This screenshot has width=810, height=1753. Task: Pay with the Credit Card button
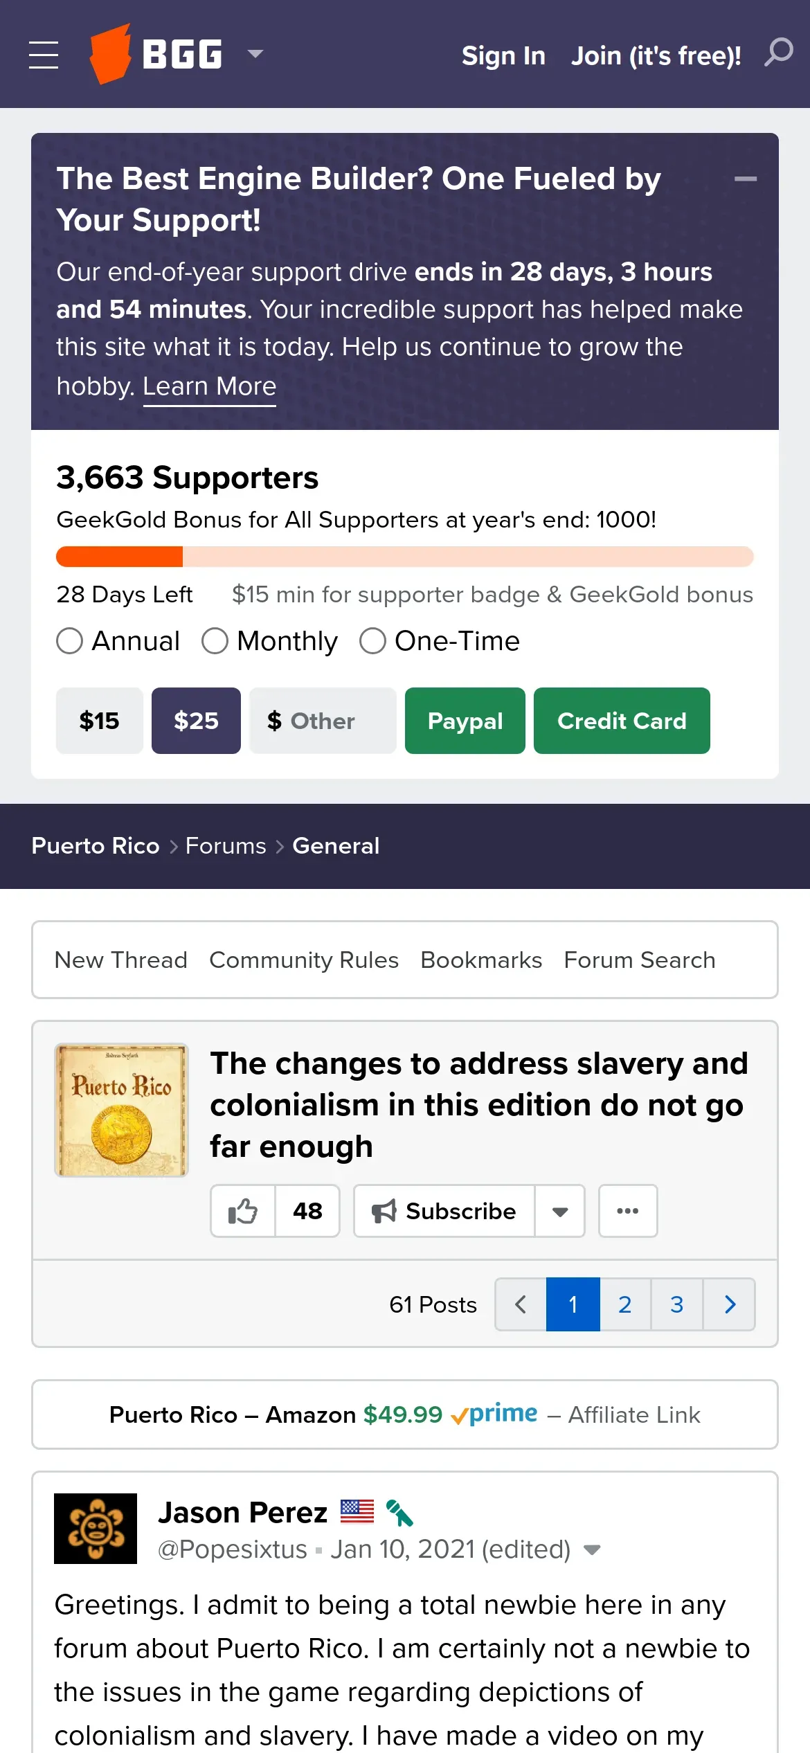click(621, 721)
